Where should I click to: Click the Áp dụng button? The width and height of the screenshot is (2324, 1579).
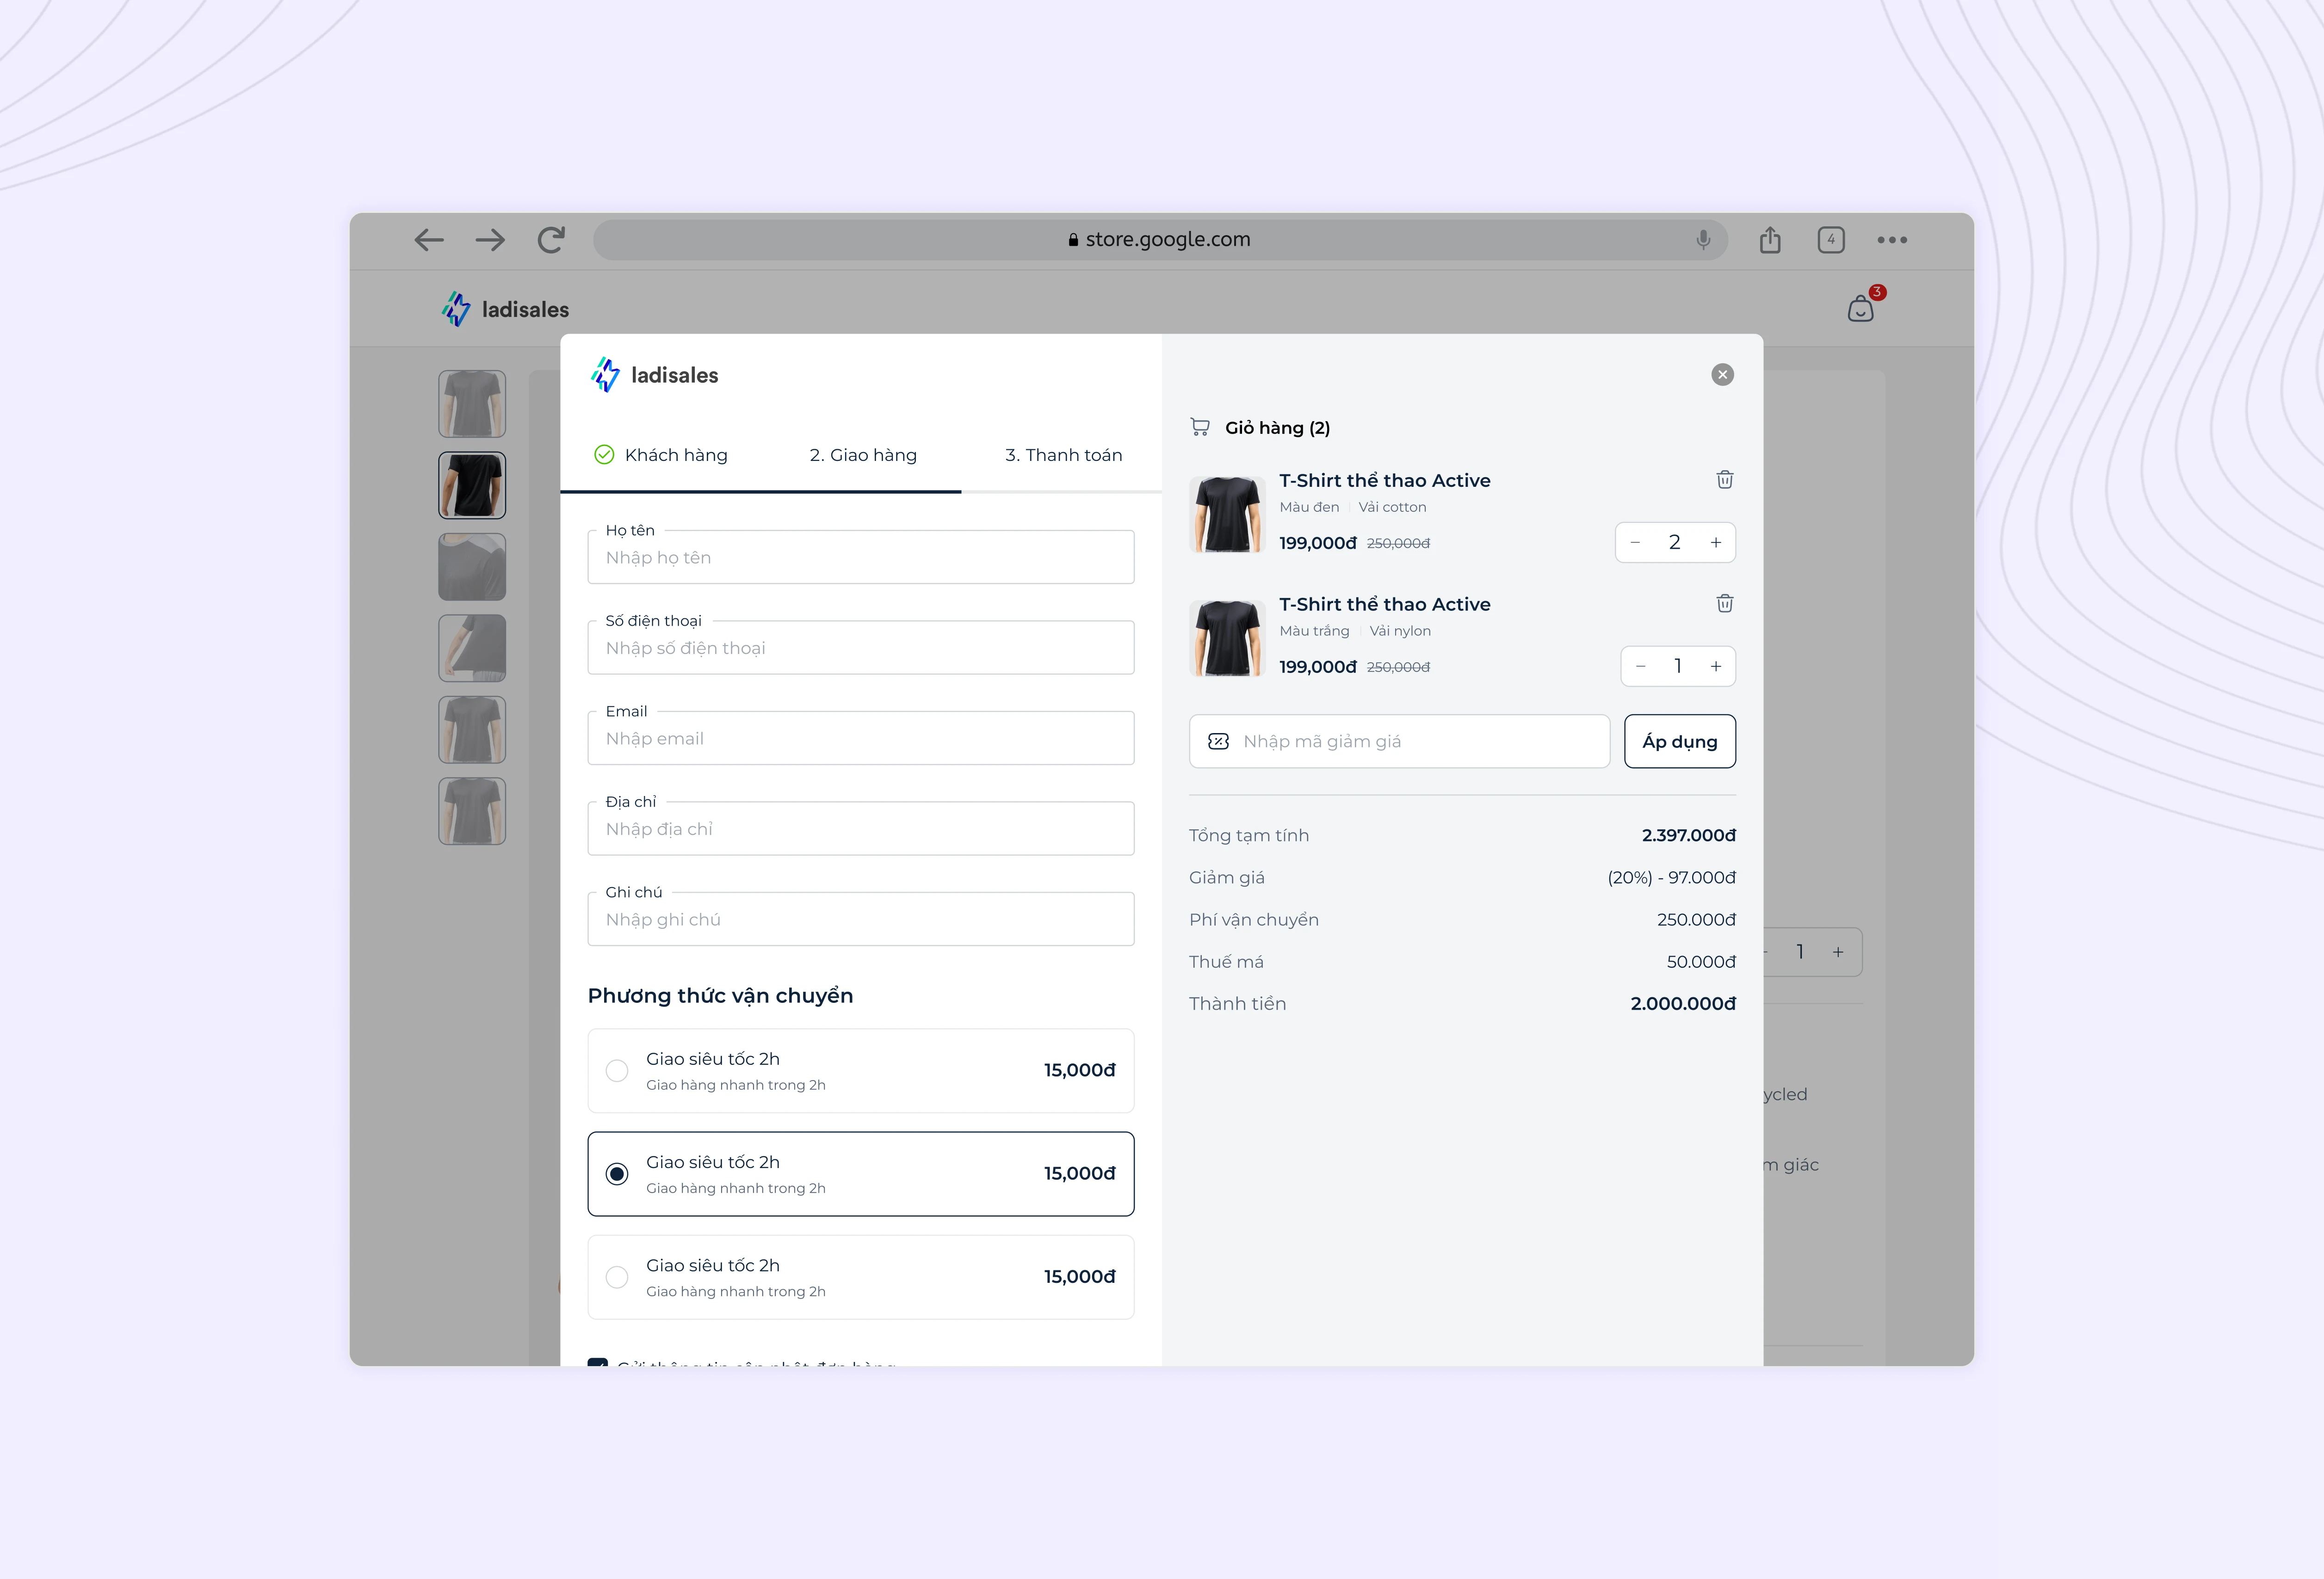coord(1679,741)
